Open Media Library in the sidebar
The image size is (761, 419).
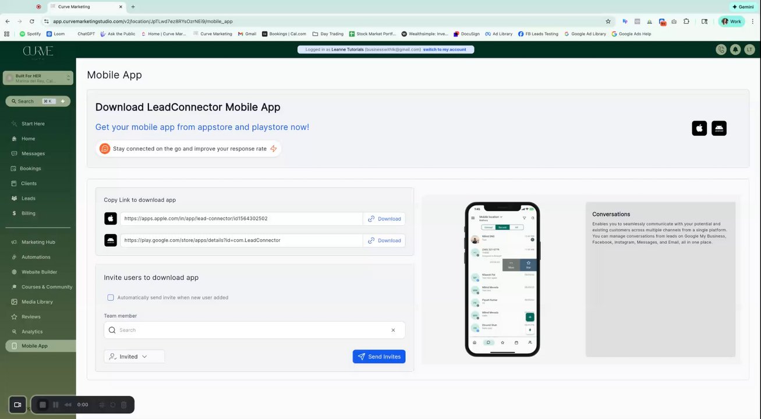pos(38,302)
